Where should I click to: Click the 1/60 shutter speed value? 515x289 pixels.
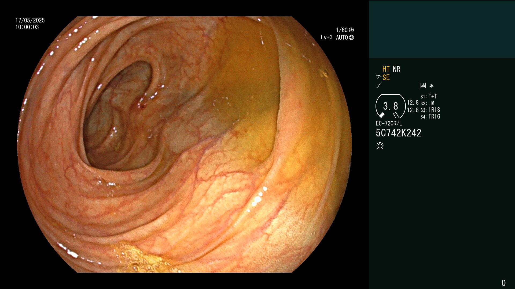(x=342, y=30)
